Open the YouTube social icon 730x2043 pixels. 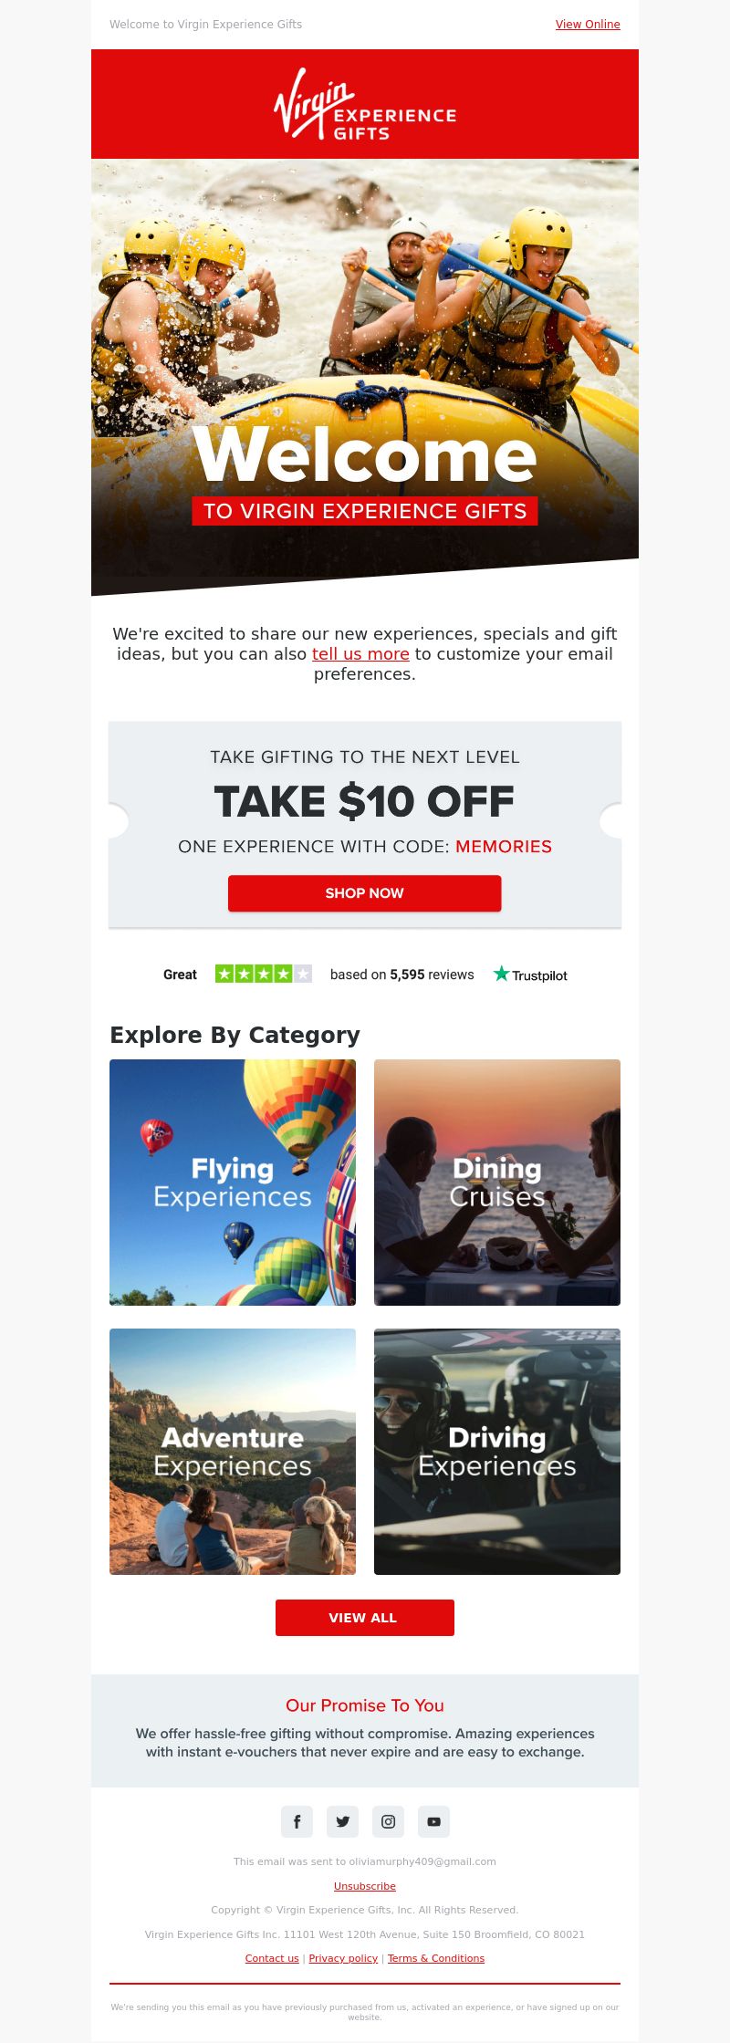point(433,1821)
